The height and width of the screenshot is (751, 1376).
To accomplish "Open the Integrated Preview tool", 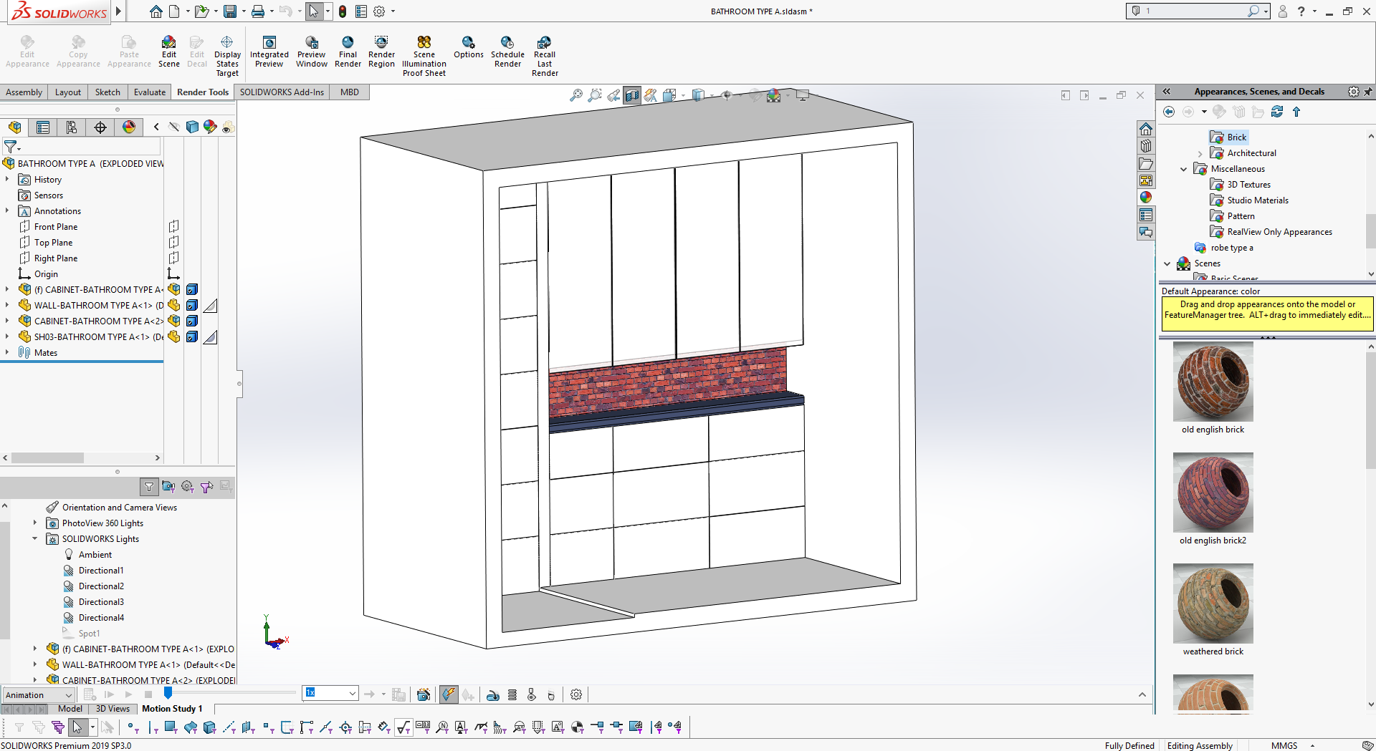I will [x=269, y=43].
